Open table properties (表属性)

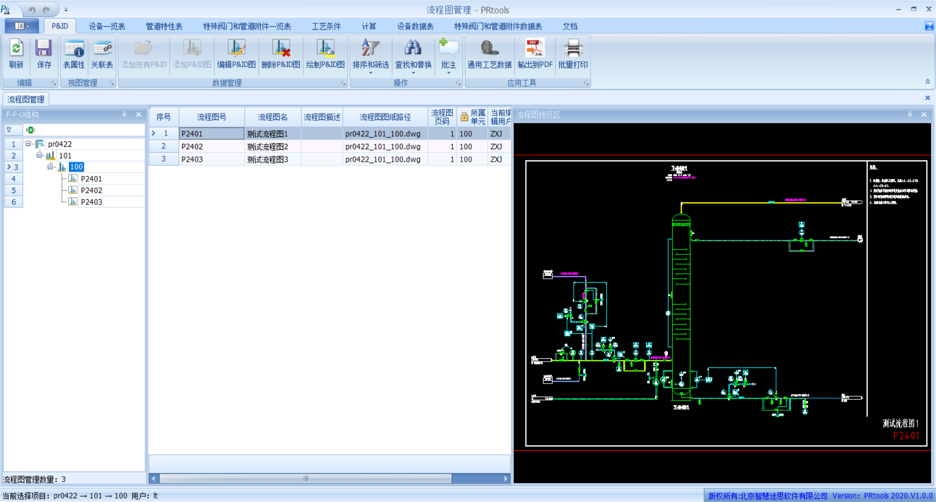point(74,49)
